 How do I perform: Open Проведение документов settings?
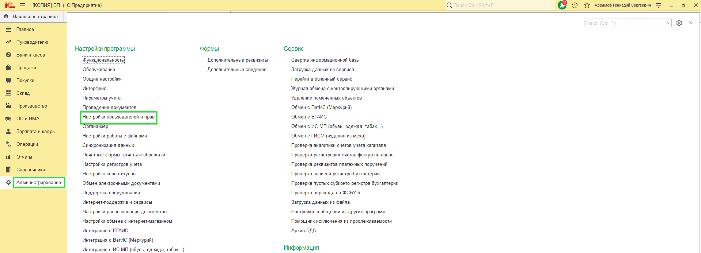coord(109,107)
